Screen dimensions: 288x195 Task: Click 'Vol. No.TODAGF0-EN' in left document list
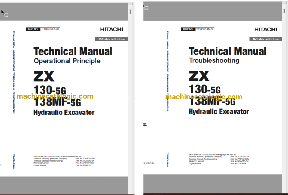click(85, 159)
